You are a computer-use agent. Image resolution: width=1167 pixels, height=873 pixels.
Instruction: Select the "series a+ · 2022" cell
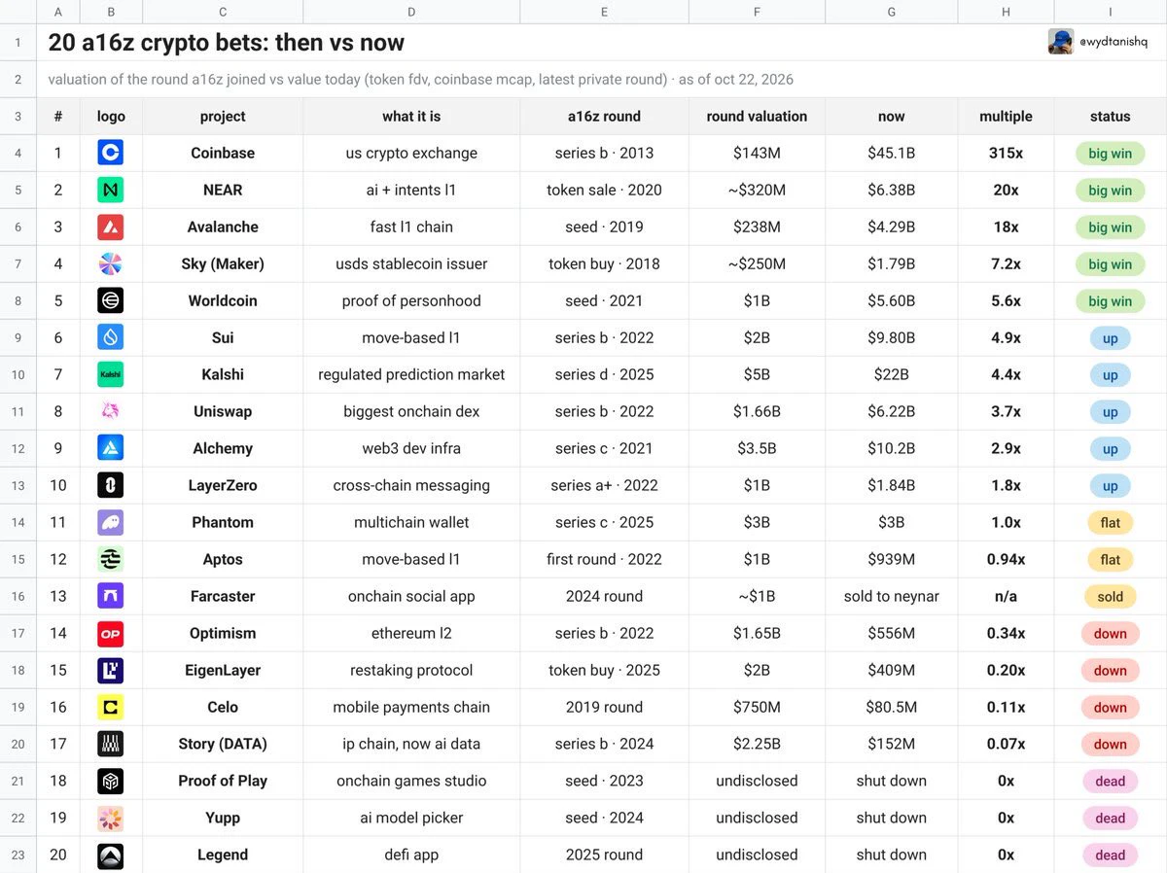tap(604, 485)
